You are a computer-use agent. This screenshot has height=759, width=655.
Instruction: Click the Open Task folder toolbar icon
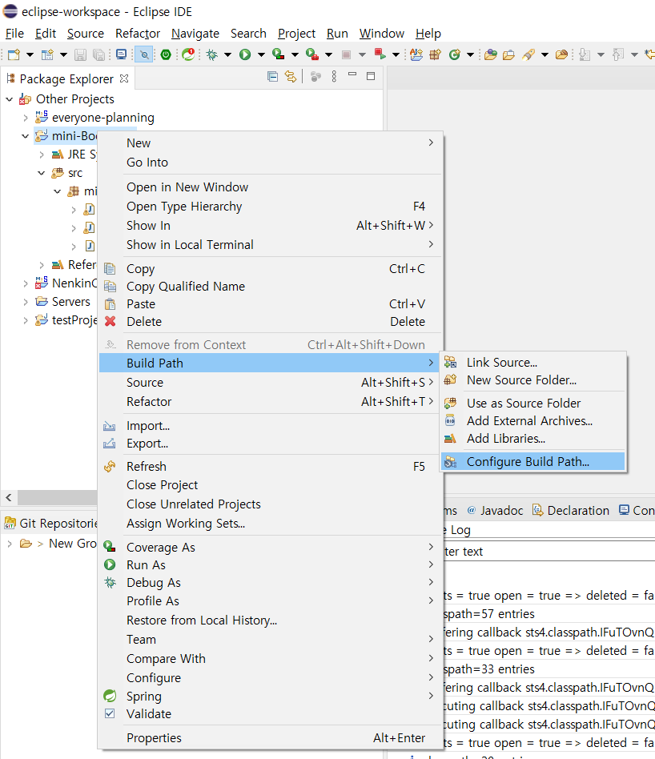pos(508,54)
